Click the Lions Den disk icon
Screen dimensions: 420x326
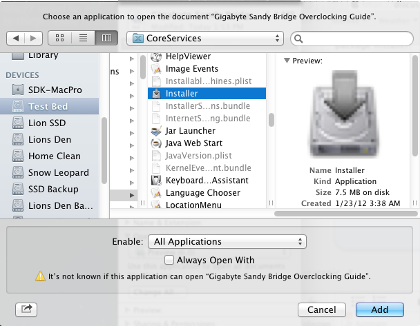[18, 139]
